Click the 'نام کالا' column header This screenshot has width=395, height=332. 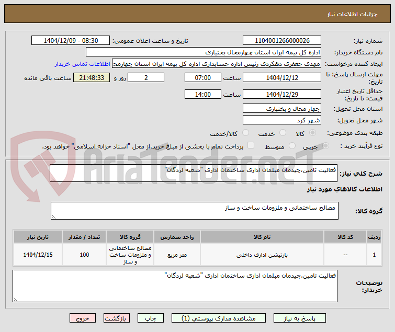point(262,237)
